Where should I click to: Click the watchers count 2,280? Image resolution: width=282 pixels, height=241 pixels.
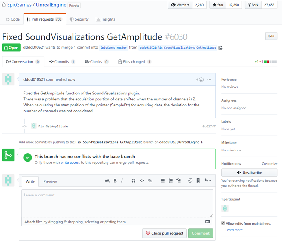click(x=199, y=5)
